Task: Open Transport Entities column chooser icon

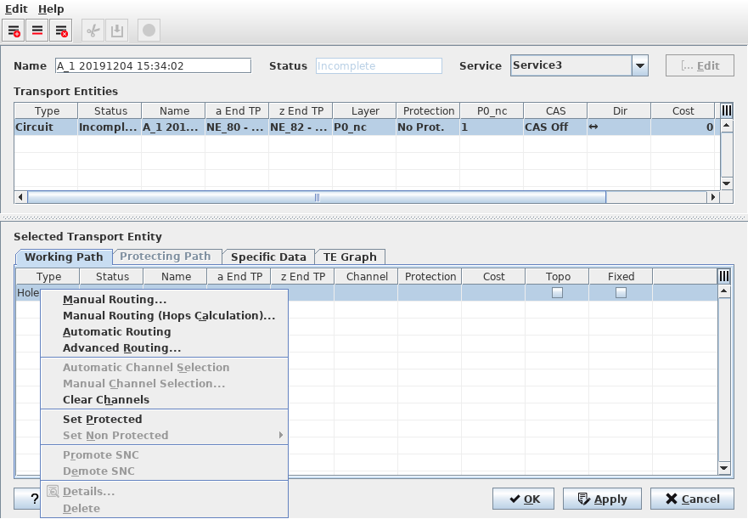Action: (726, 110)
